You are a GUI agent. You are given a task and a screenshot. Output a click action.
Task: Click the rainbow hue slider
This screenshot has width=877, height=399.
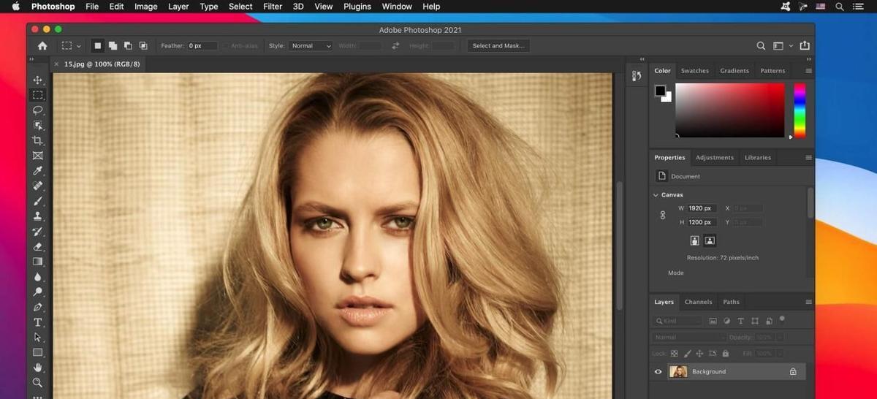(x=800, y=110)
